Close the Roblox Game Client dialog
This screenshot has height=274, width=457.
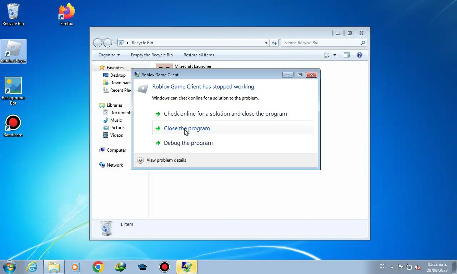point(311,75)
